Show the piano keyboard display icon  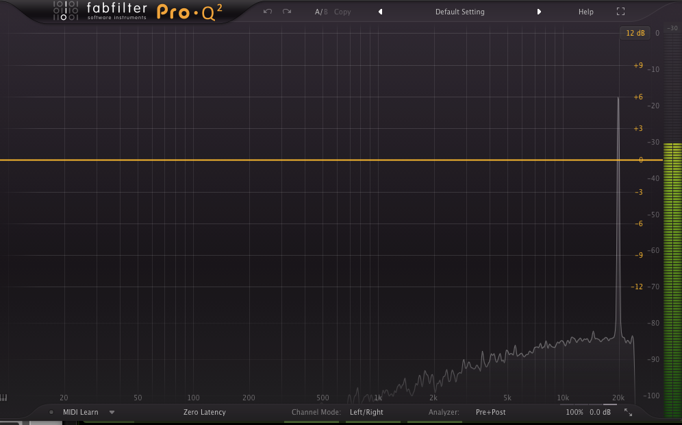pos(4,398)
